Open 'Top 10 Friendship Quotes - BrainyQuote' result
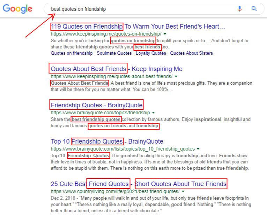Image resolution: width=267 pixels, height=215 pixels. pyautogui.click(x=107, y=141)
